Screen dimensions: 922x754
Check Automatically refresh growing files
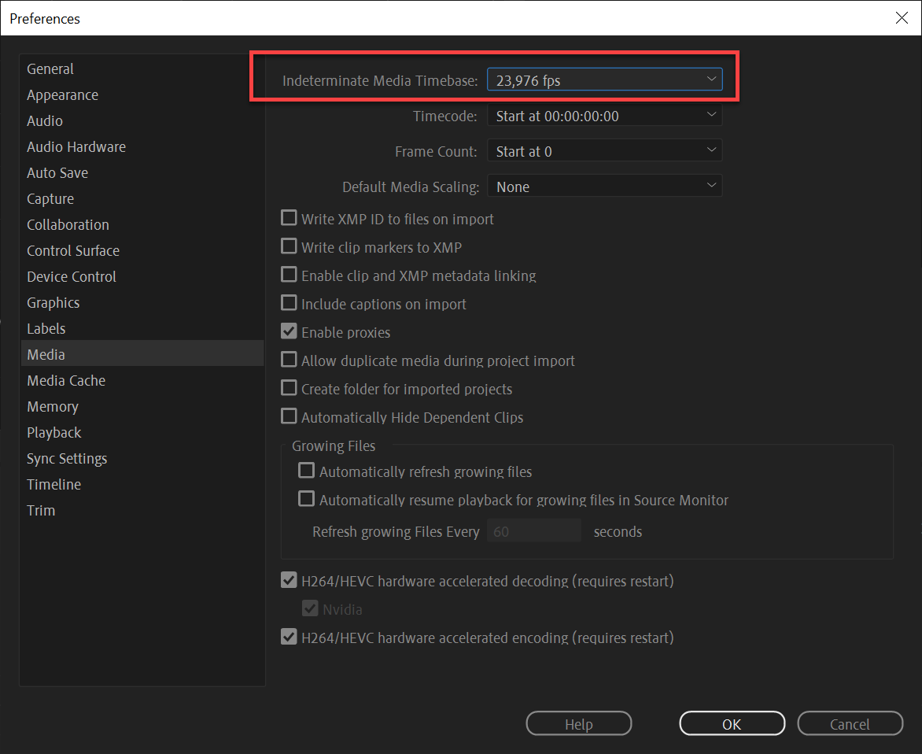click(306, 470)
